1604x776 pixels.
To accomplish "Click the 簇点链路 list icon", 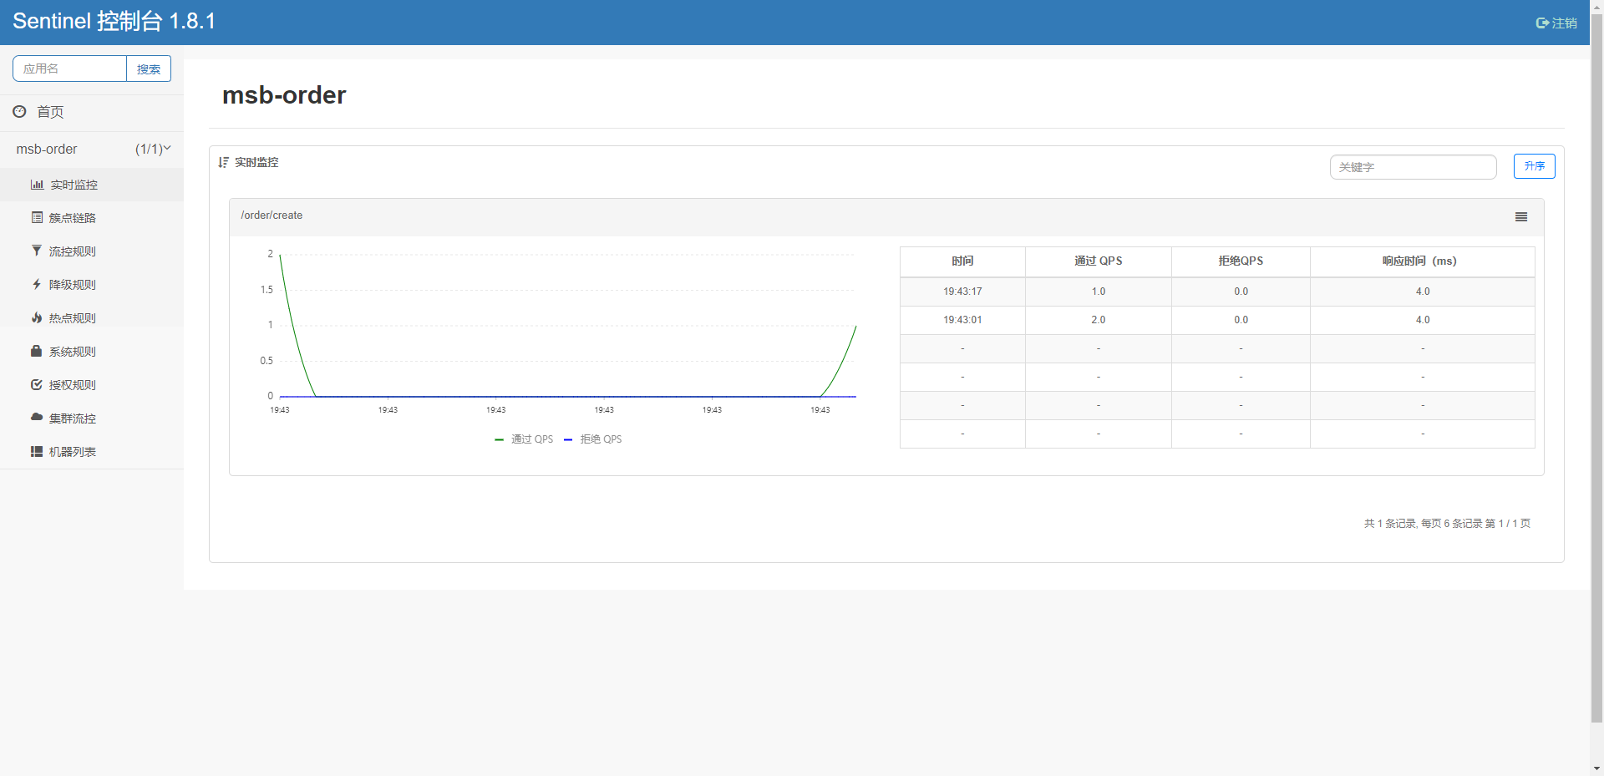I will 37,217.
